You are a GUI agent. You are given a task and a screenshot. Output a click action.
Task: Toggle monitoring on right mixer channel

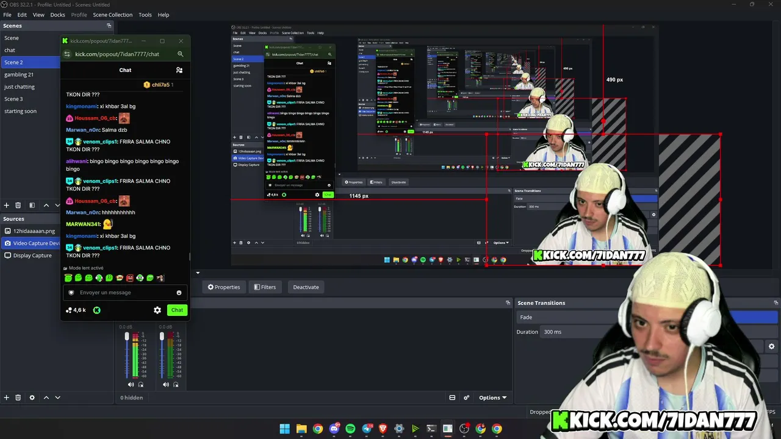tap(176, 385)
